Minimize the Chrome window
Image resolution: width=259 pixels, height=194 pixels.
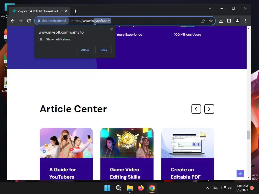coord(222,8)
